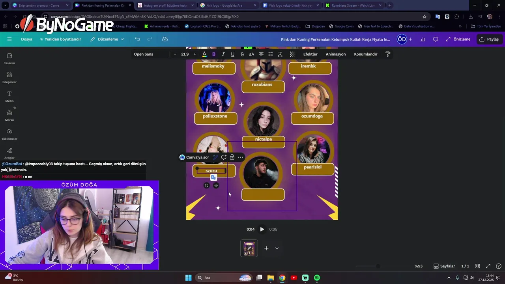This screenshot has height=284, width=505.
Task: Toggle bold formatting
Action: [214, 54]
